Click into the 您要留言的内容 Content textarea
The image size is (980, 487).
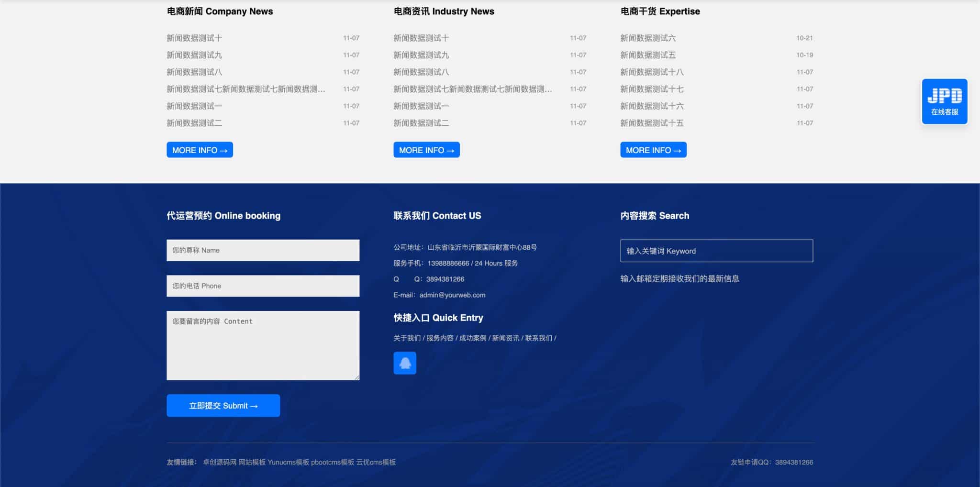tap(263, 345)
